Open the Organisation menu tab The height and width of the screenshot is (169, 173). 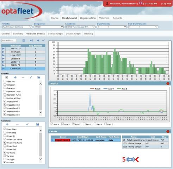click(x=88, y=18)
